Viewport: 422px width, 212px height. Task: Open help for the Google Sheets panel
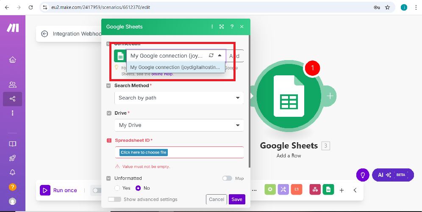tap(232, 27)
